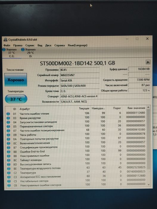Click status icon for attribute 07
Image resolution: width=157 pixels, height=209 pixels.
[x=8, y=131]
